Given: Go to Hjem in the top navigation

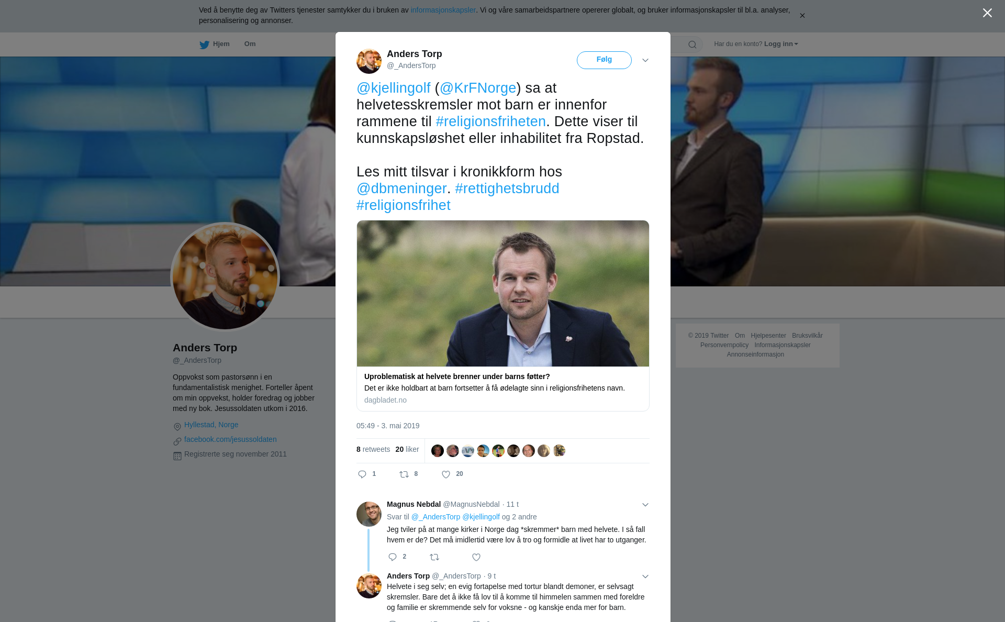Looking at the screenshot, I should coord(221,44).
